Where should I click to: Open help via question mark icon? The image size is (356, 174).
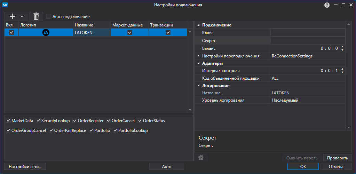pyautogui.click(x=327, y=5)
